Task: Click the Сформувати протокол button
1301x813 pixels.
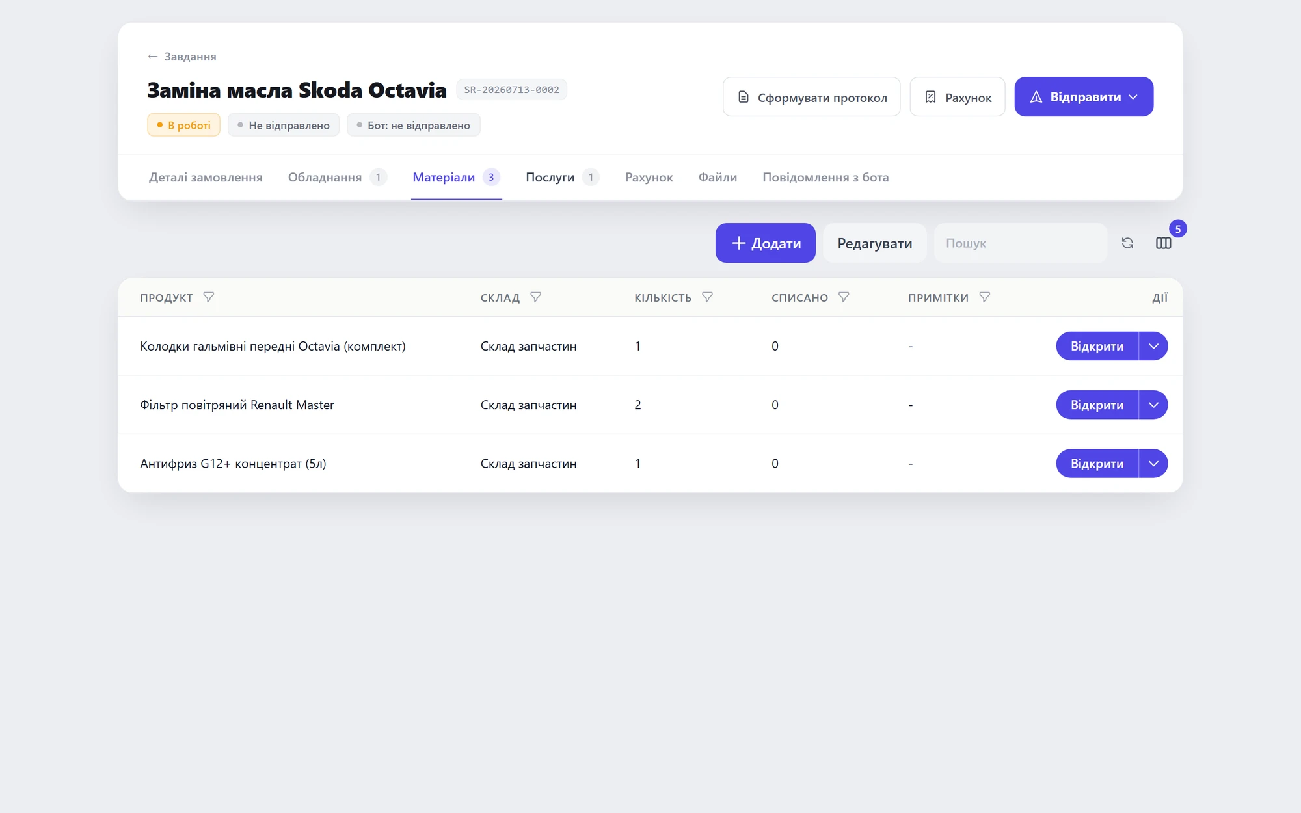Action: [x=812, y=97]
